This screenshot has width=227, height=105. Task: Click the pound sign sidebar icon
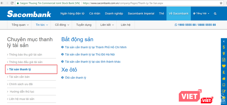pyautogui.click(x=224, y=72)
